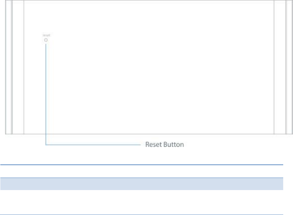
Task: Click the tiny 'reset' label above the pinhole
Action: pos(46,35)
